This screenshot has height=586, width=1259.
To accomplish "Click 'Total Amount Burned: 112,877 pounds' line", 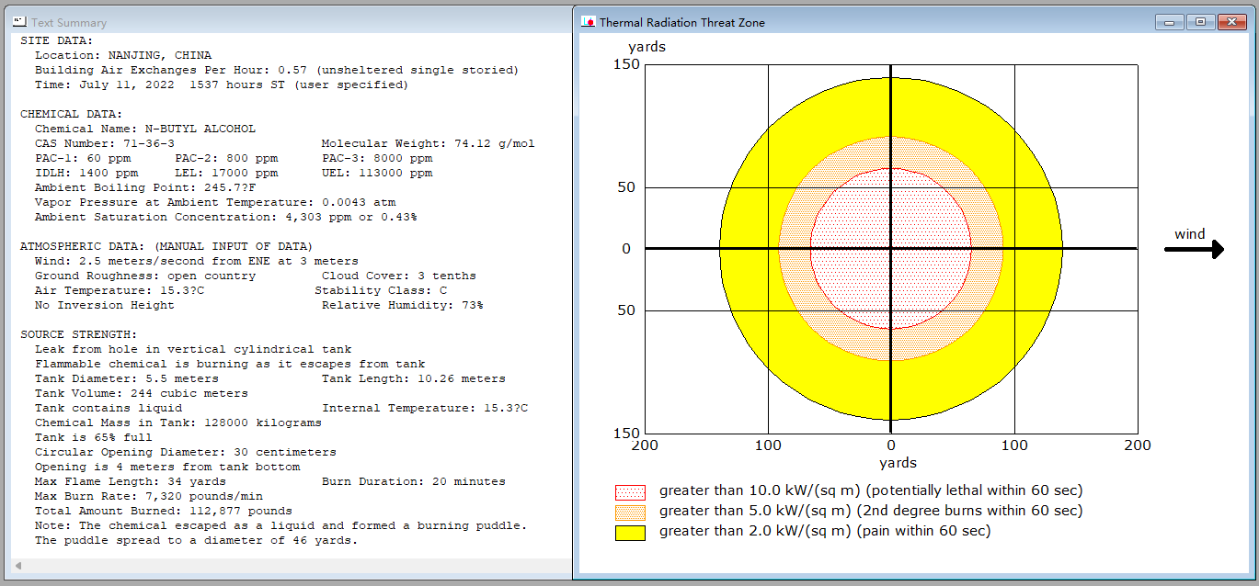I will click(164, 511).
